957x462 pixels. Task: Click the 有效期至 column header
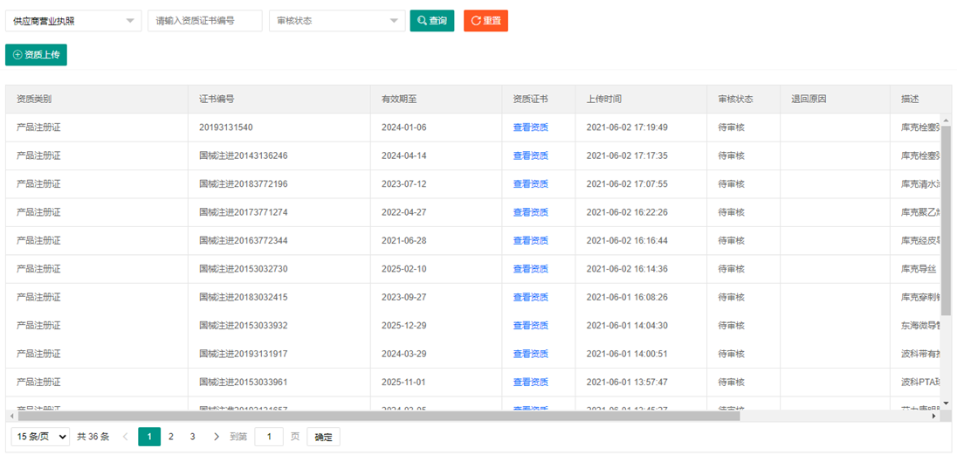(399, 100)
